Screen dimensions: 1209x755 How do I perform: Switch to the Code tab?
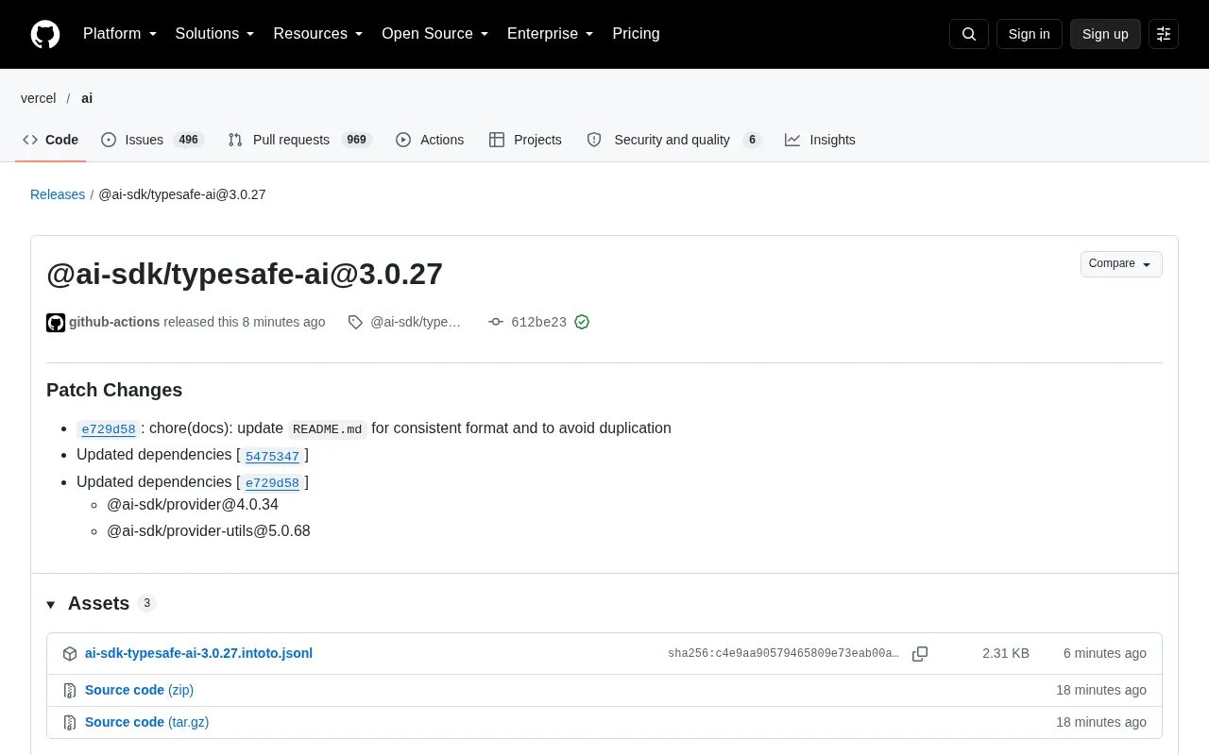click(51, 140)
